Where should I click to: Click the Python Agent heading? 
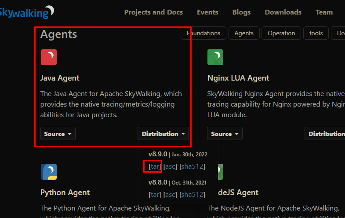point(65,192)
